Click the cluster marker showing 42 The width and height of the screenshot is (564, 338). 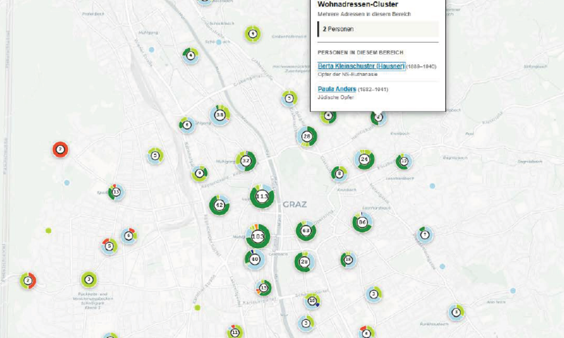coord(219,205)
